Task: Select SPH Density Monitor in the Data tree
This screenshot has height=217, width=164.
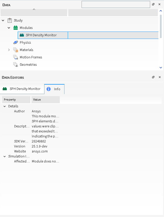Action: 41,35
